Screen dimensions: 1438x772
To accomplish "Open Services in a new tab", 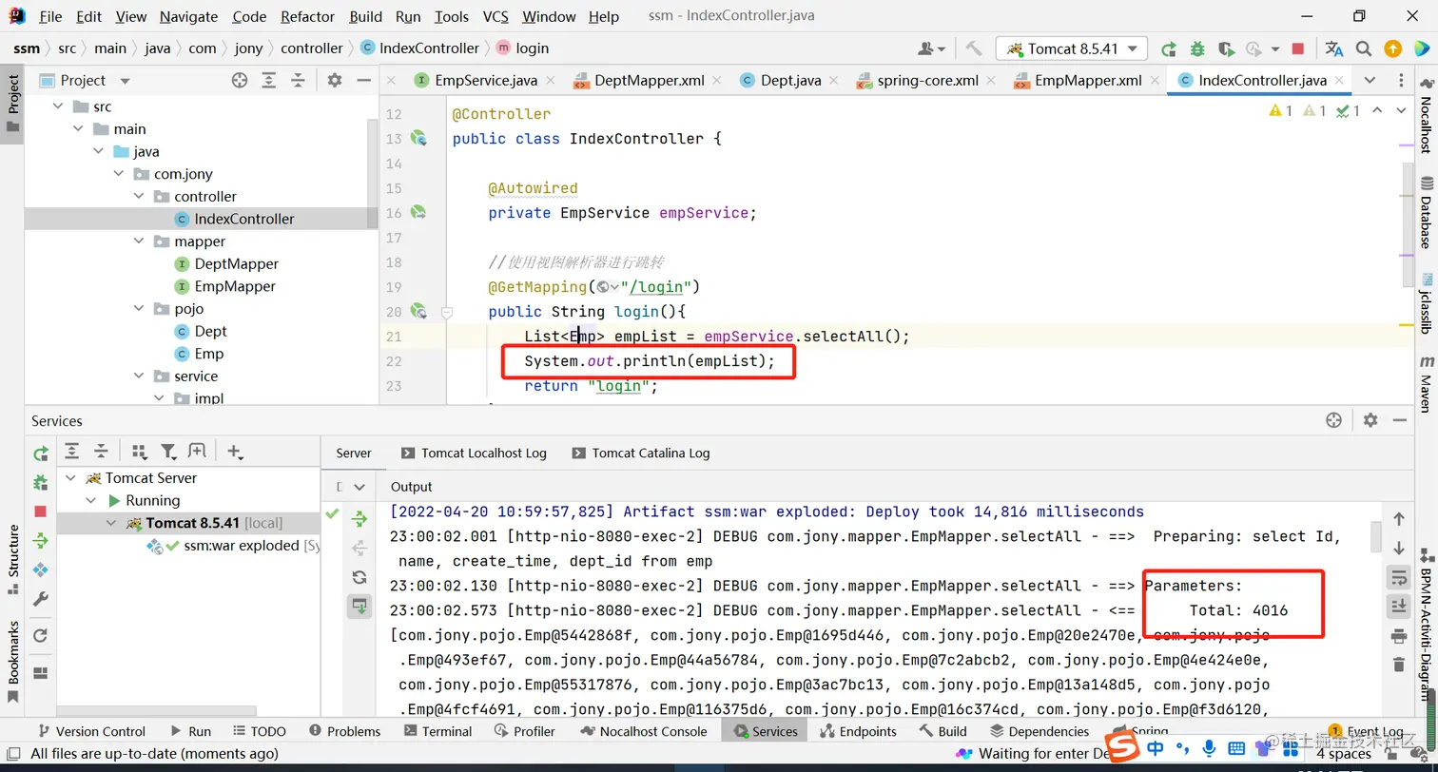I will pyautogui.click(x=197, y=452).
